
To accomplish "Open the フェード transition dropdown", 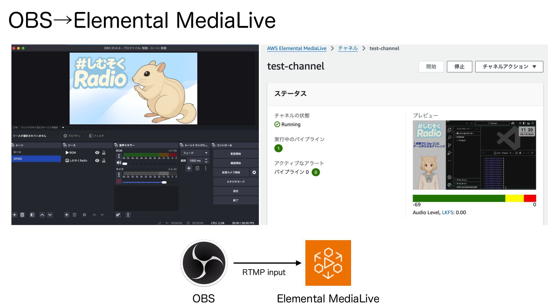I will pyautogui.click(x=195, y=153).
